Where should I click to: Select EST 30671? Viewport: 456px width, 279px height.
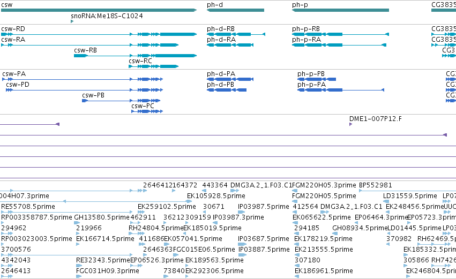click(214, 207)
